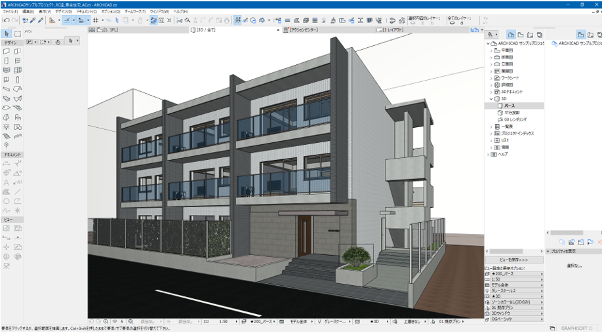Click the Undo icon in toolbar
Screen dimensions: 602x333
6,20
